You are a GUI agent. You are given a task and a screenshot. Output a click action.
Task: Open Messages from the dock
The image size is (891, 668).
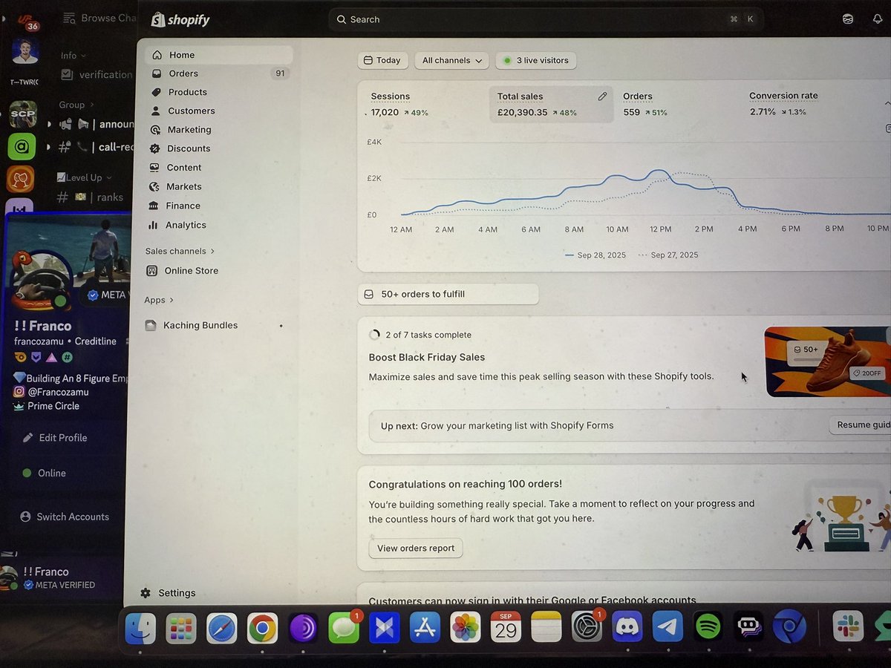pos(343,628)
